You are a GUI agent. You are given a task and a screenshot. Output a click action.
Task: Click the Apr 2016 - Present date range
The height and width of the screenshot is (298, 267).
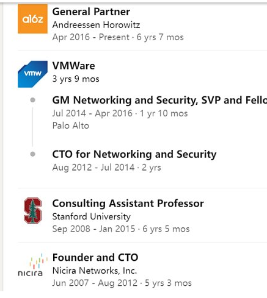tap(91, 37)
